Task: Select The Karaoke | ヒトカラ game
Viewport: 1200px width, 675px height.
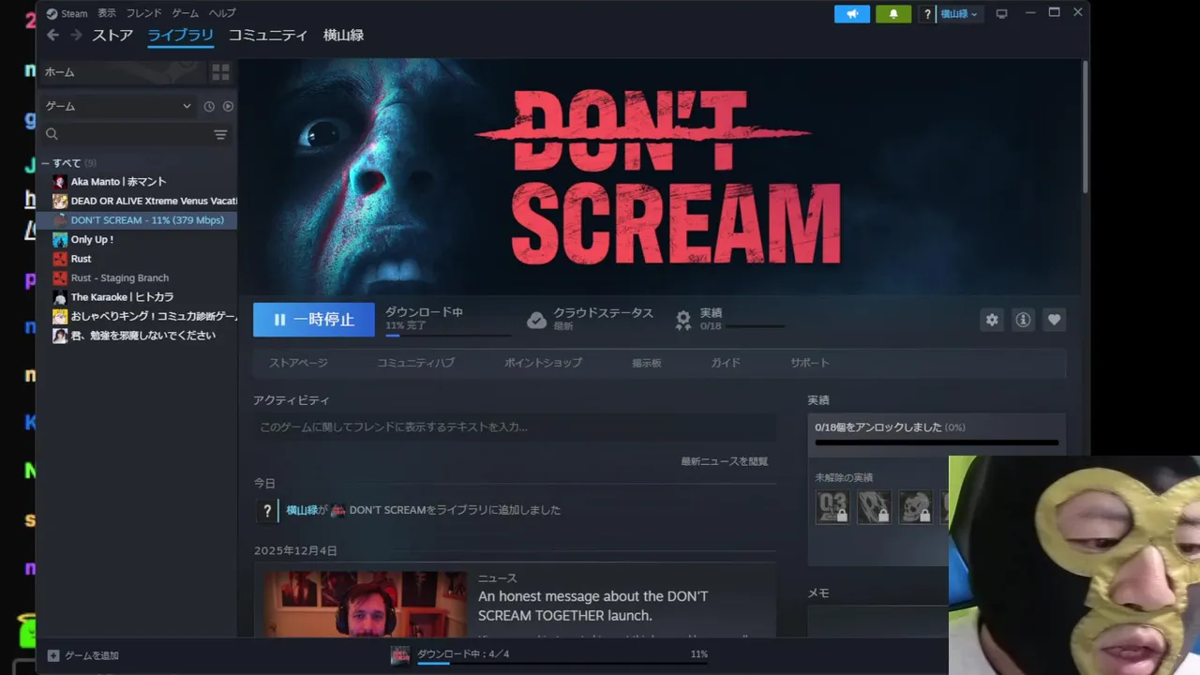Action: click(x=137, y=297)
